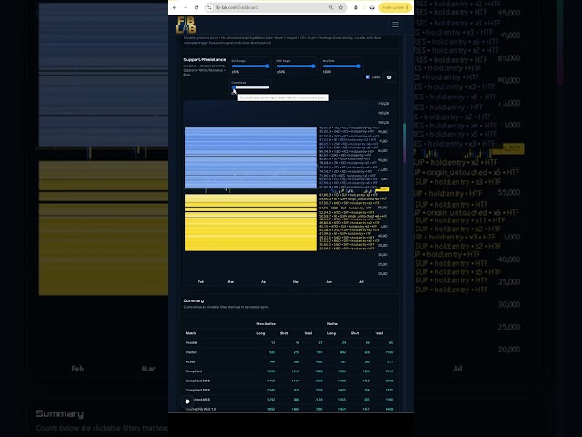
Task: Adjust the Max/Side slider
Action: coord(342,66)
